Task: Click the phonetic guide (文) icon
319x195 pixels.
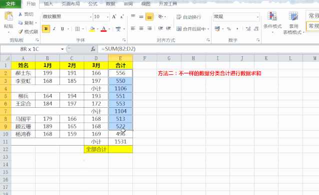Action: (x=118, y=29)
